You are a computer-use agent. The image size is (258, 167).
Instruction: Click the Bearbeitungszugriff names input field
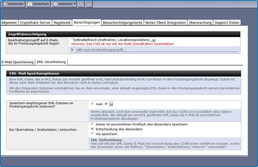pos(111,40)
